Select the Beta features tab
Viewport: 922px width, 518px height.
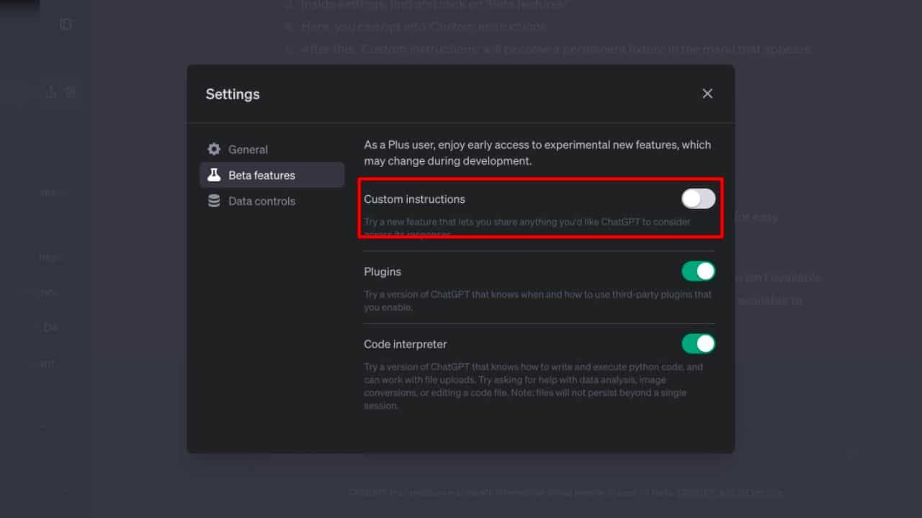[x=261, y=175]
